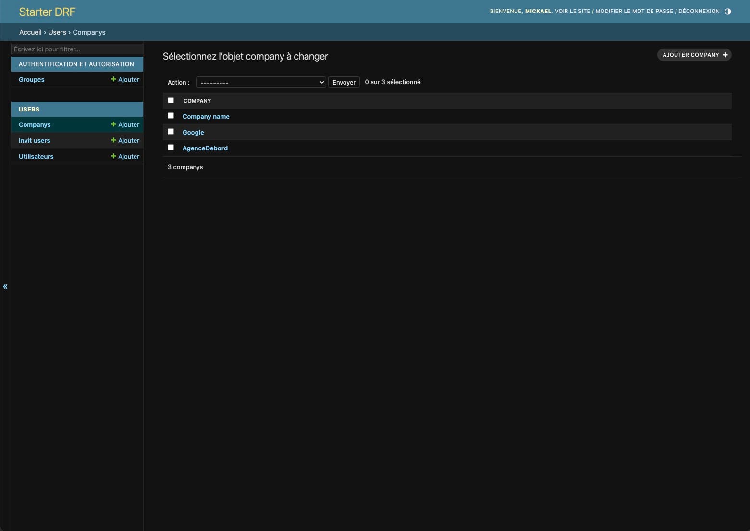This screenshot has height=531, width=750.
Task: Click the plus icon for Utilisateurs
Action: [113, 156]
